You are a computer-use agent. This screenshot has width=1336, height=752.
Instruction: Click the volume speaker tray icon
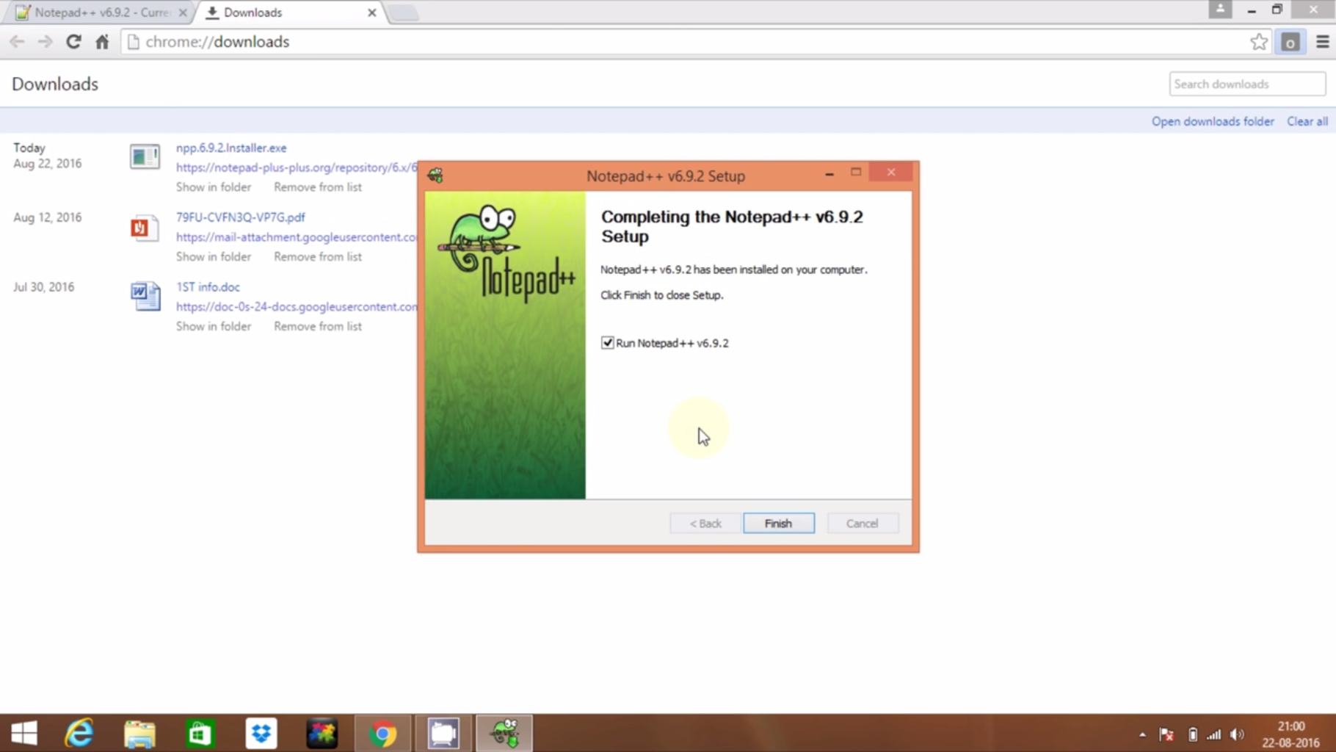pos(1238,734)
